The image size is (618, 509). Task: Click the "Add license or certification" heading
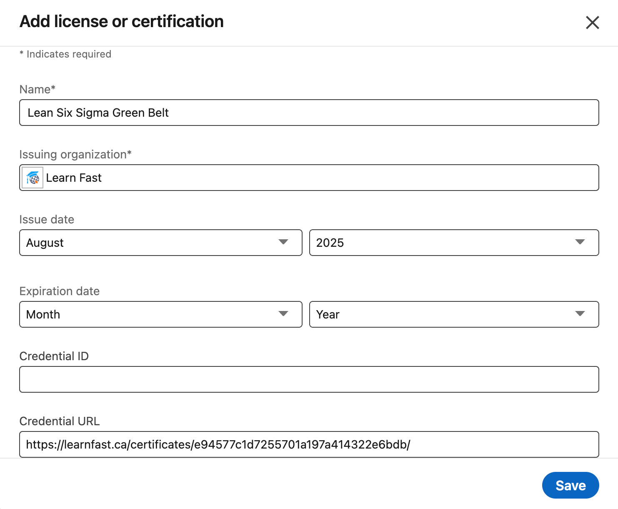[122, 22]
